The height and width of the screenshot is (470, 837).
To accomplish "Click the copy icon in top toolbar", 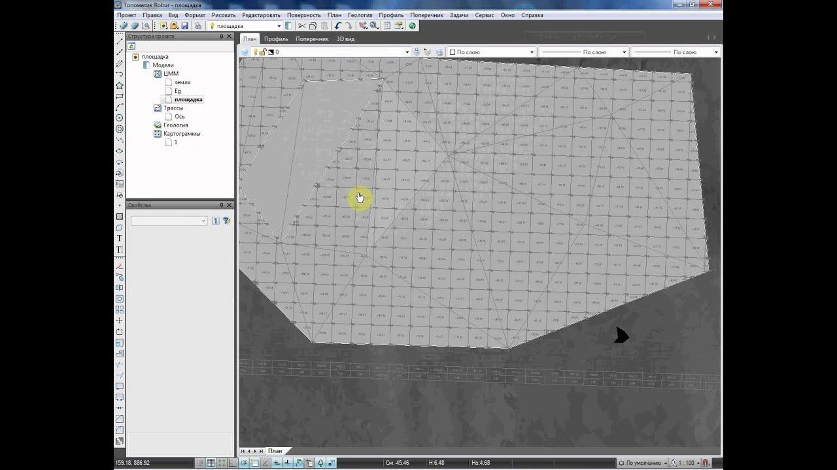I will 313,26.
